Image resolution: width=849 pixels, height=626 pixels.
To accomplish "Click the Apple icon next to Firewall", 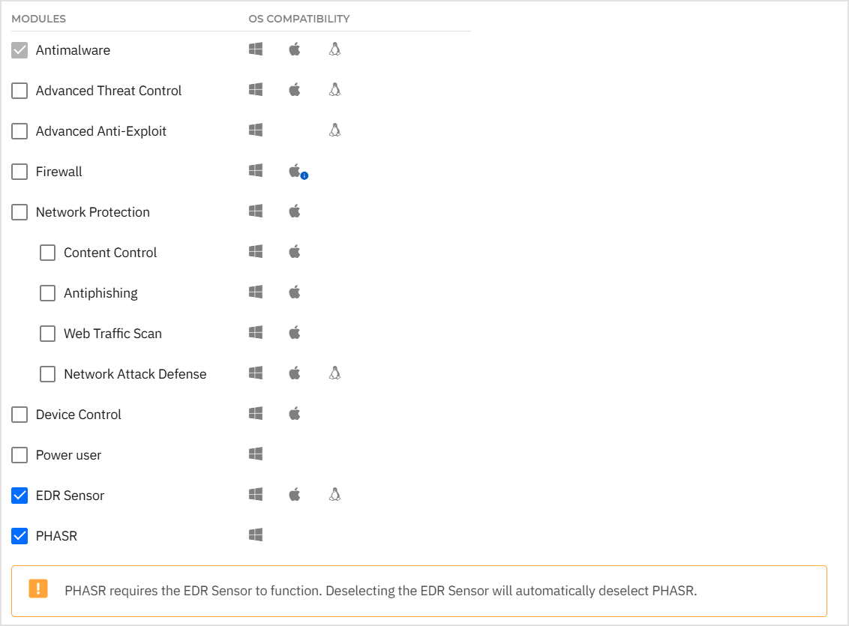I will [x=294, y=170].
